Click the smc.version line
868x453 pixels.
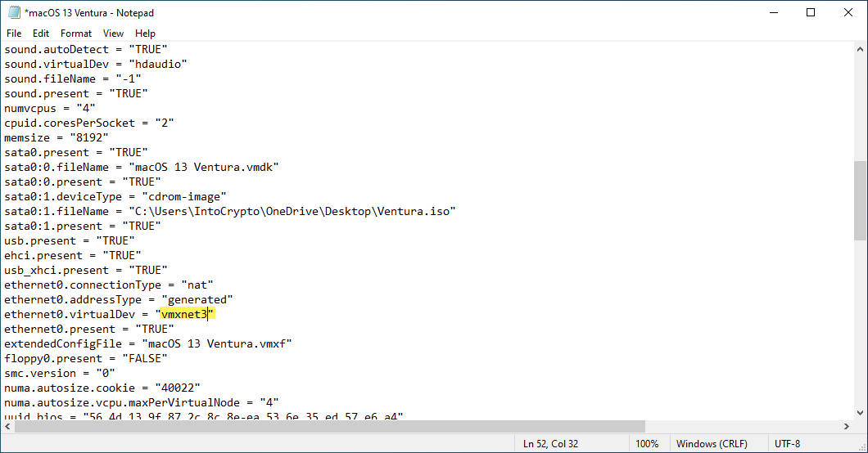click(x=60, y=374)
